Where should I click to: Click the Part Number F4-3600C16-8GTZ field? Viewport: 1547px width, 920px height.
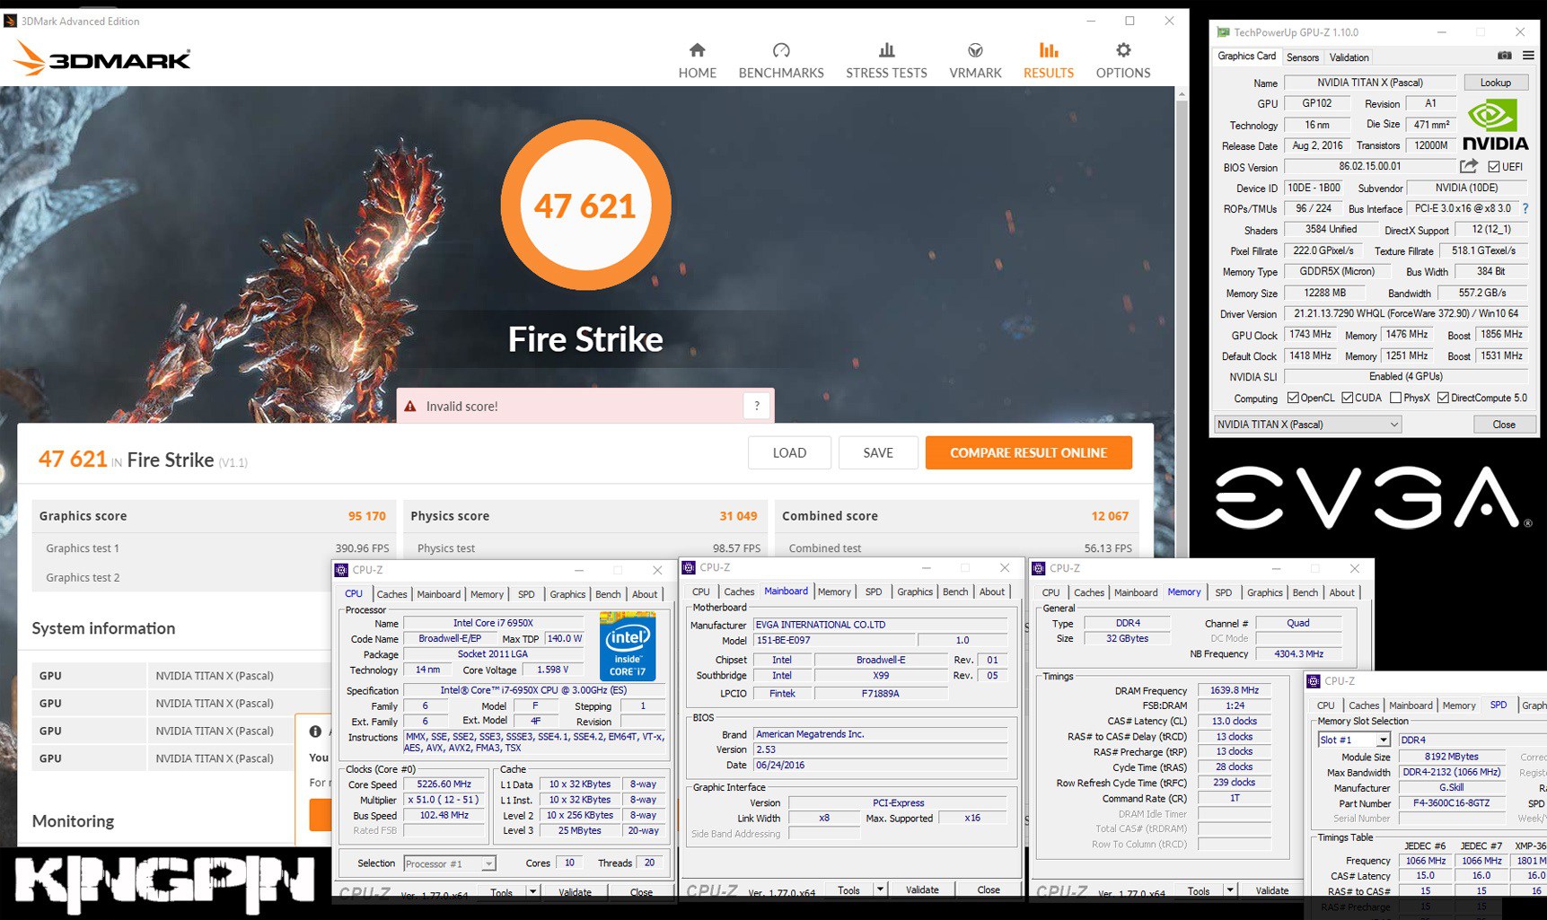[x=1451, y=803]
